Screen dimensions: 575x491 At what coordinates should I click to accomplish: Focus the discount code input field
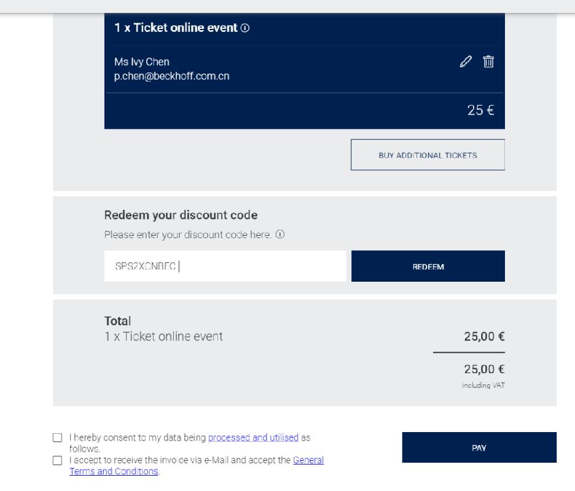[225, 266]
